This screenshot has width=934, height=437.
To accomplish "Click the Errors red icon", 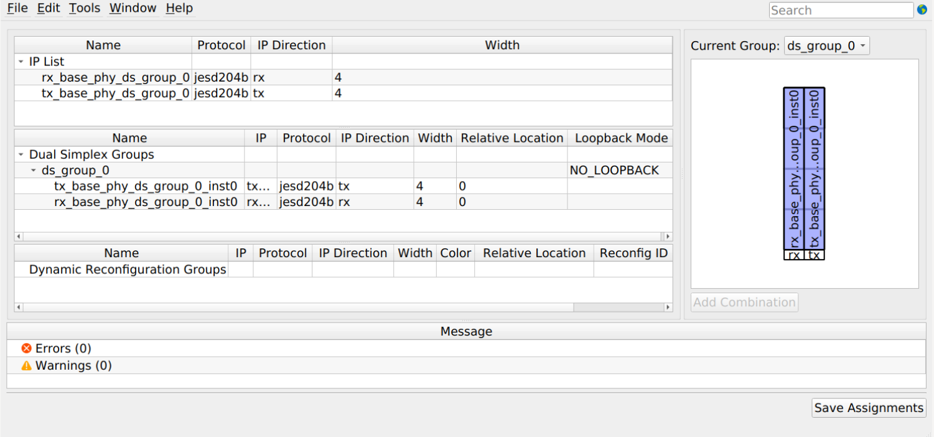I will (26, 349).
